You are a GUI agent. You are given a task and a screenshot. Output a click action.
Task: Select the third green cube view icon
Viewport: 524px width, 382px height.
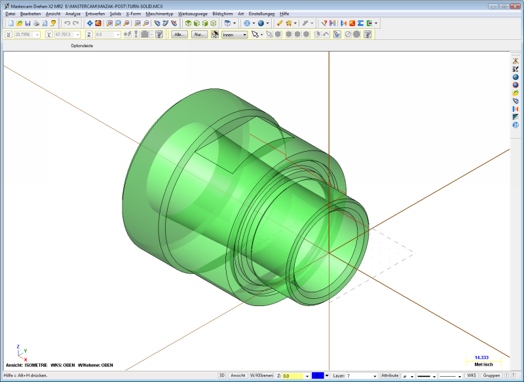point(205,24)
